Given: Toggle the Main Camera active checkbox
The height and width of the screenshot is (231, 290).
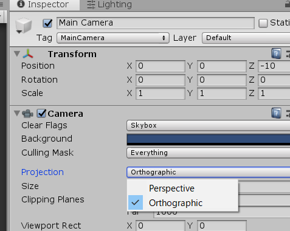Looking at the screenshot, I should pos(47,23).
